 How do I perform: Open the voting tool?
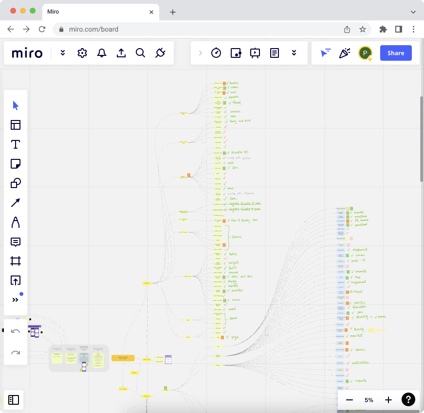click(236, 53)
